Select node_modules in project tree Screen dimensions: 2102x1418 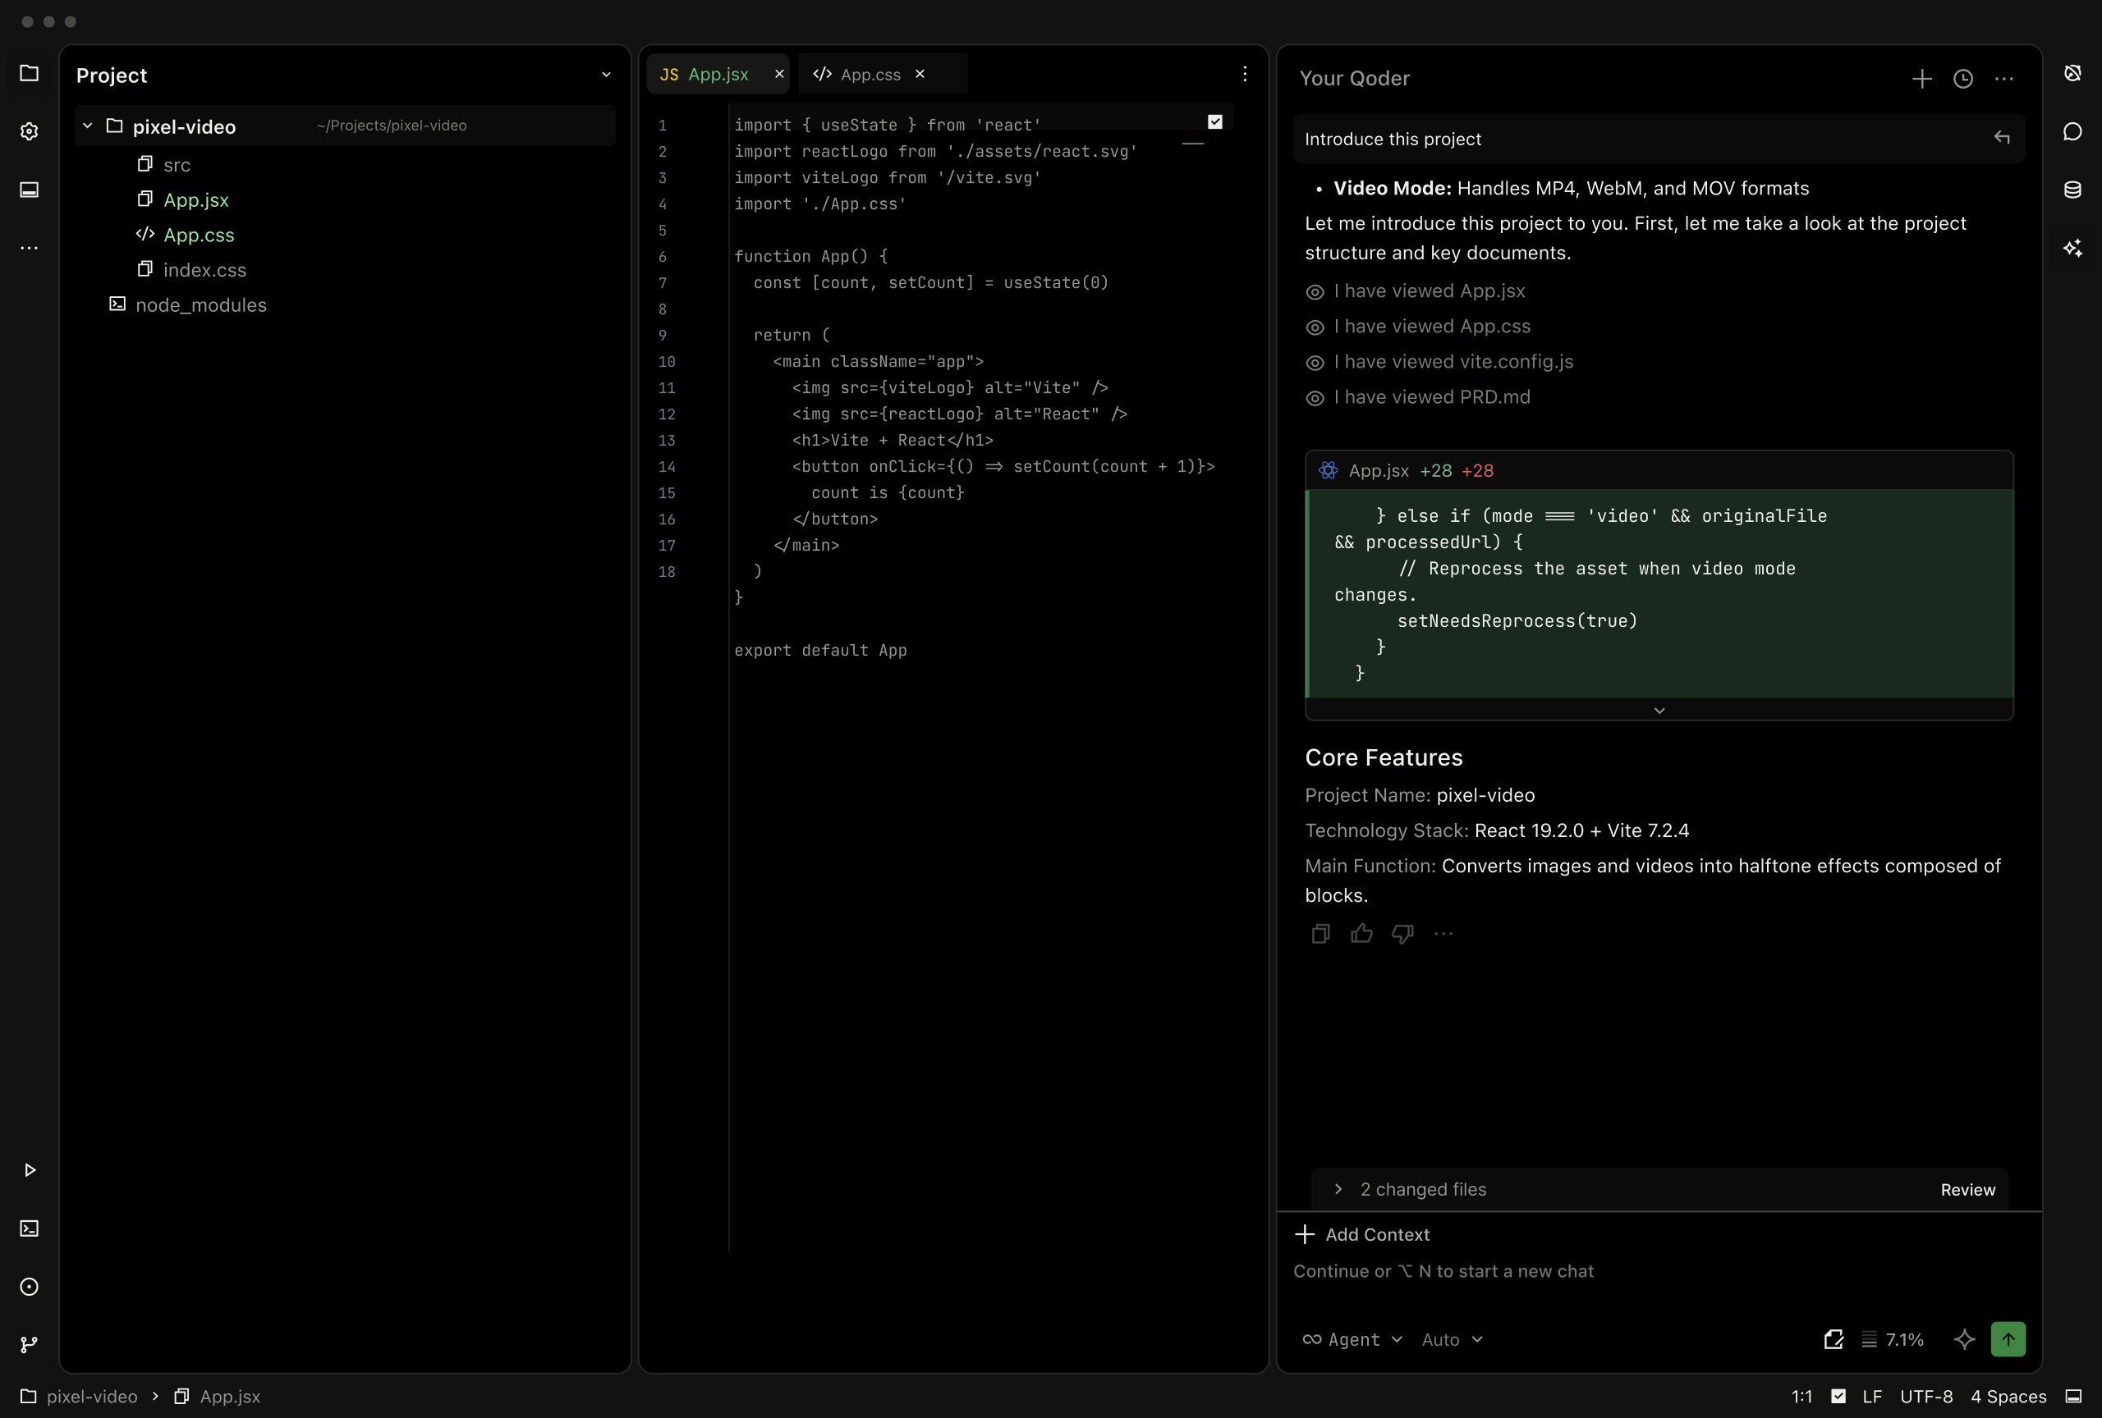coord(201,305)
